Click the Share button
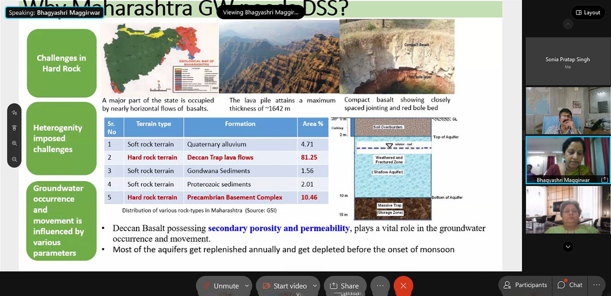 pos(345,286)
